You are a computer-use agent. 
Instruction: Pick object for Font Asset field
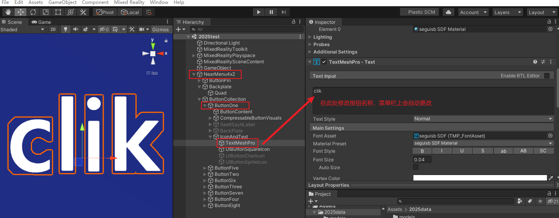(550, 136)
